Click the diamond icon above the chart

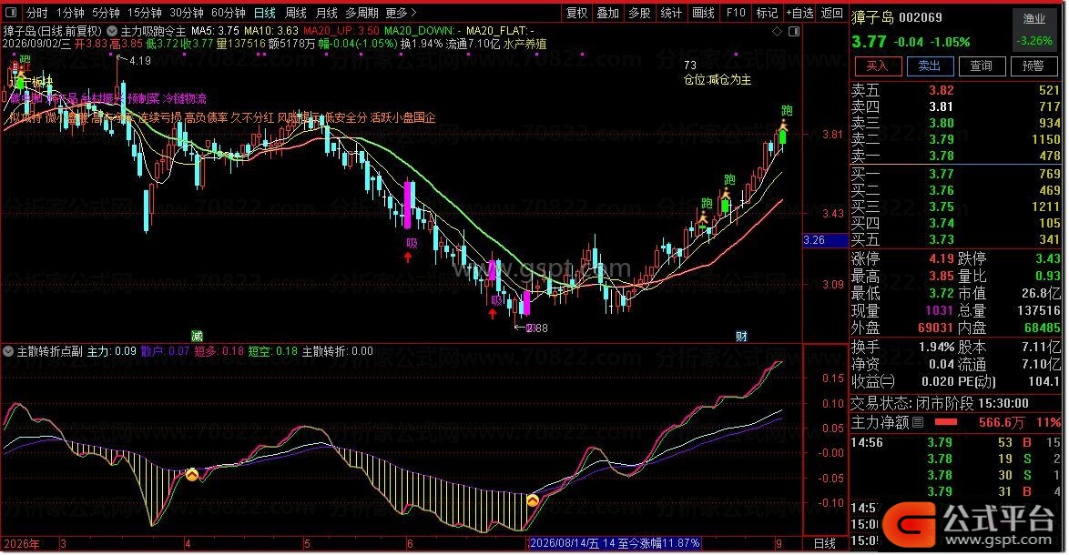coord(778,31)
